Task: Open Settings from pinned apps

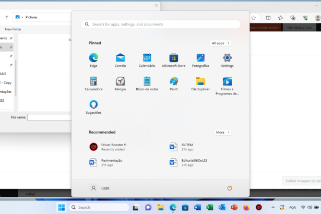Action: 227,60
